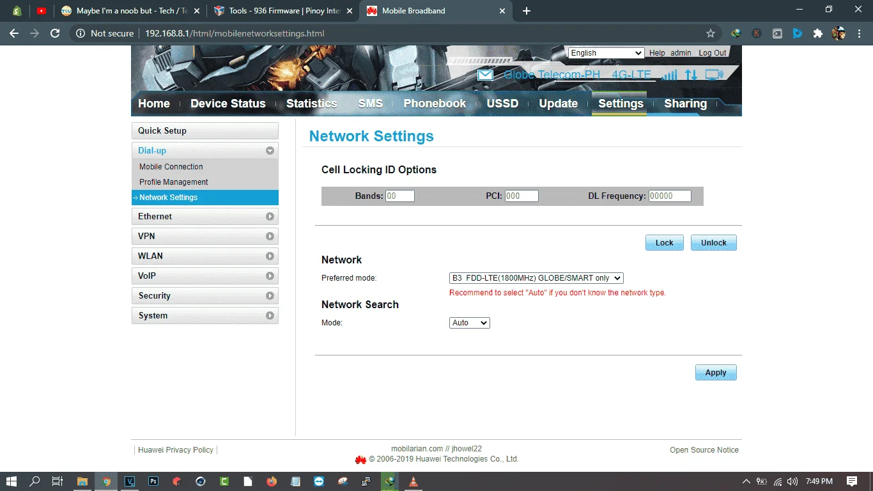Viewport: 873px width, 491px height.
Task: Open the Phonebook navigation tab
Action: point(435,104)
